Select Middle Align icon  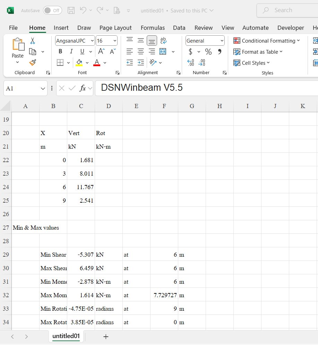coord(141,41)
